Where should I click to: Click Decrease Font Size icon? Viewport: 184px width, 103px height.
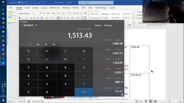pos(44,13)
